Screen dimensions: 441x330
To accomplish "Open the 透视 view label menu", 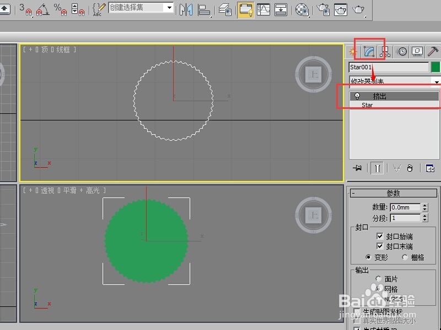I will click(x=47, y=190).
